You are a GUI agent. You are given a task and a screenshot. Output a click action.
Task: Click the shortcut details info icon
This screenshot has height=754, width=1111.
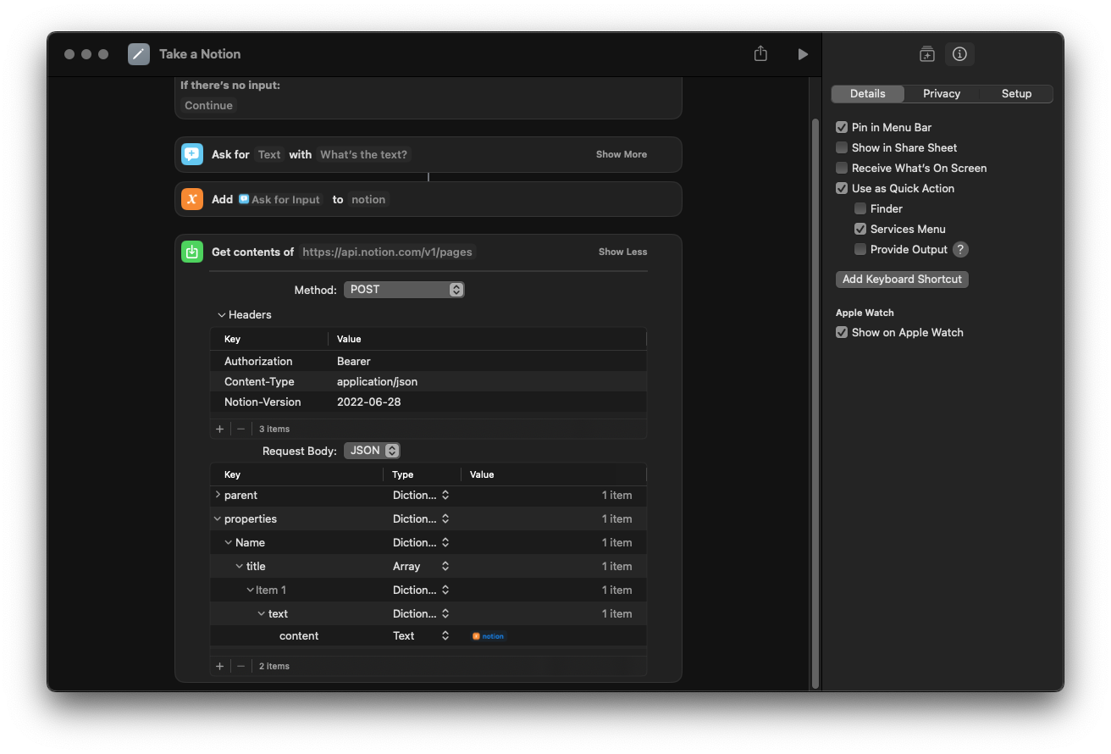click(x=959, y=54)
